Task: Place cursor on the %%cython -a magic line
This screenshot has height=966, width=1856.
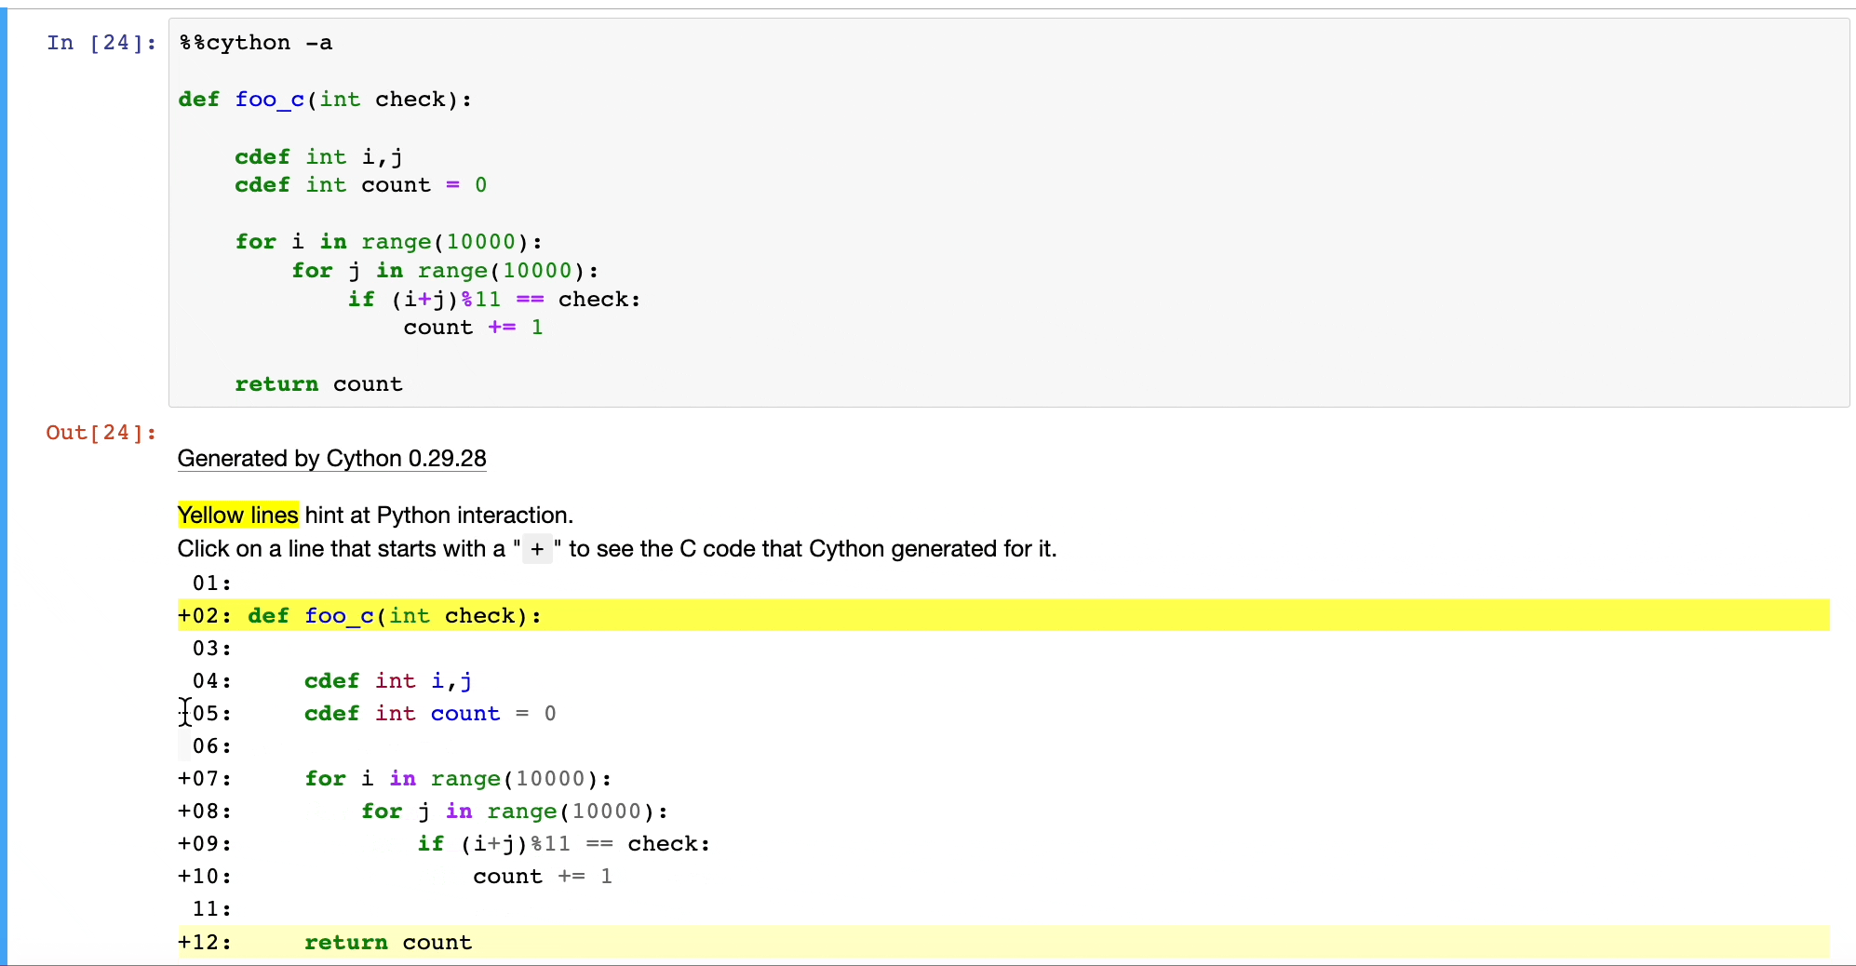Action: [x=255, y=43]
